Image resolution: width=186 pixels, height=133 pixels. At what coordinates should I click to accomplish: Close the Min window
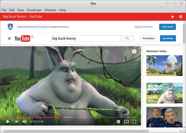pyautogui.click(x=181, y=3)
